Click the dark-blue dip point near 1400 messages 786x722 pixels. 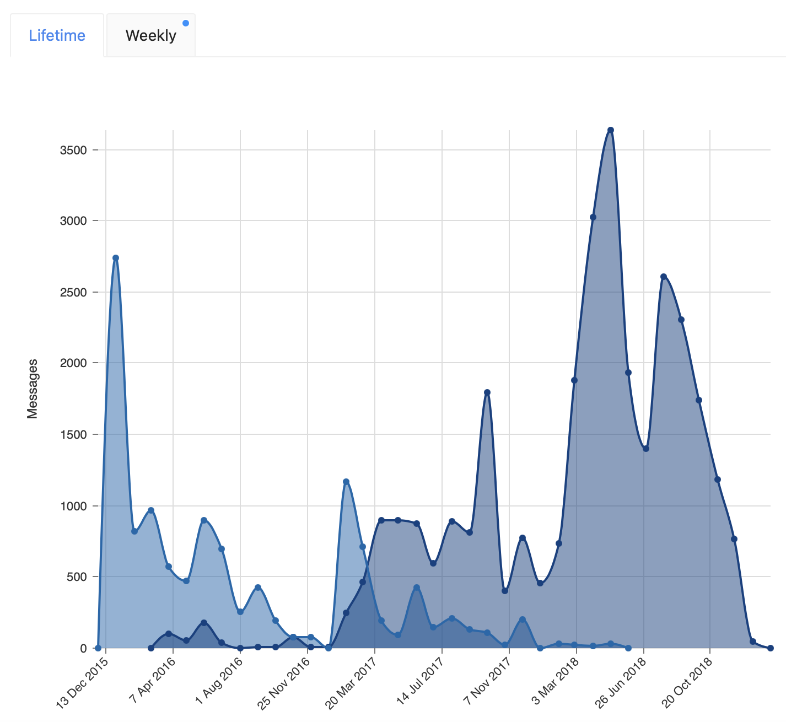point(646,449)
